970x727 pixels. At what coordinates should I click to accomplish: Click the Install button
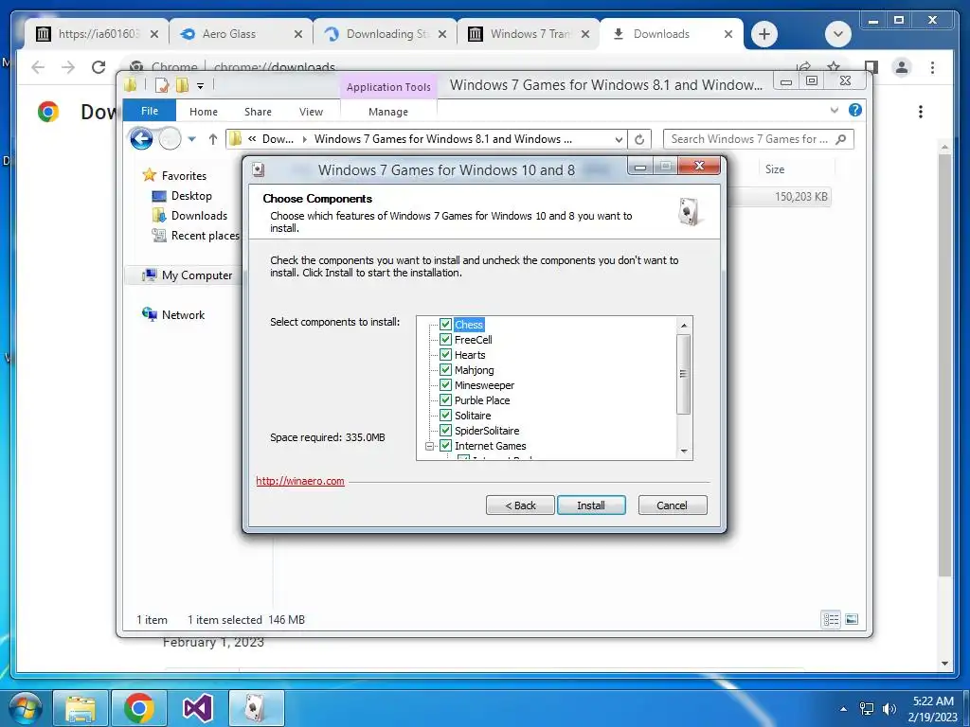[591, 505]
